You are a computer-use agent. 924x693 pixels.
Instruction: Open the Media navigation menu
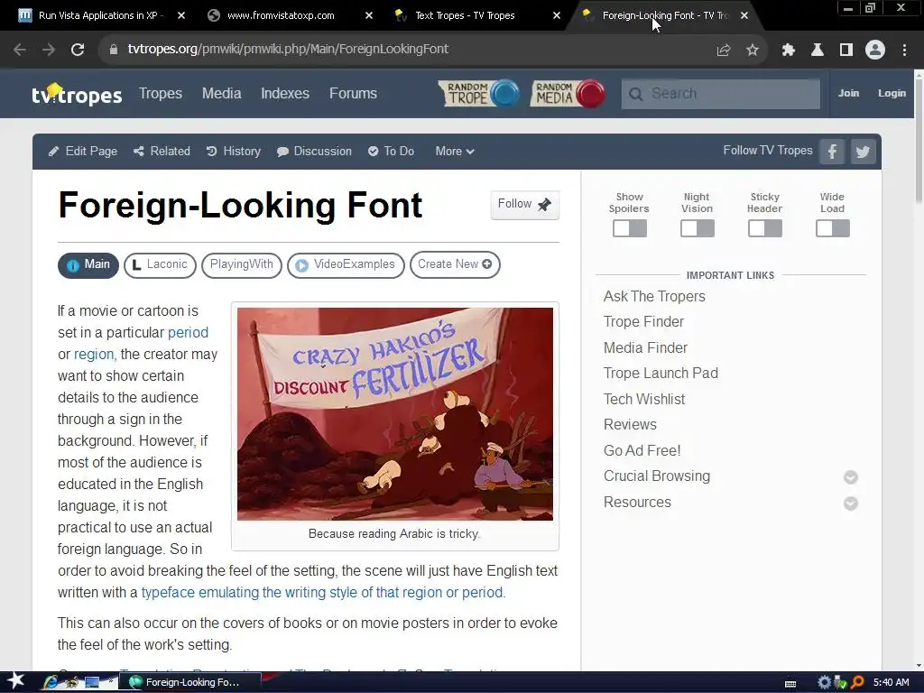point(222,93)
